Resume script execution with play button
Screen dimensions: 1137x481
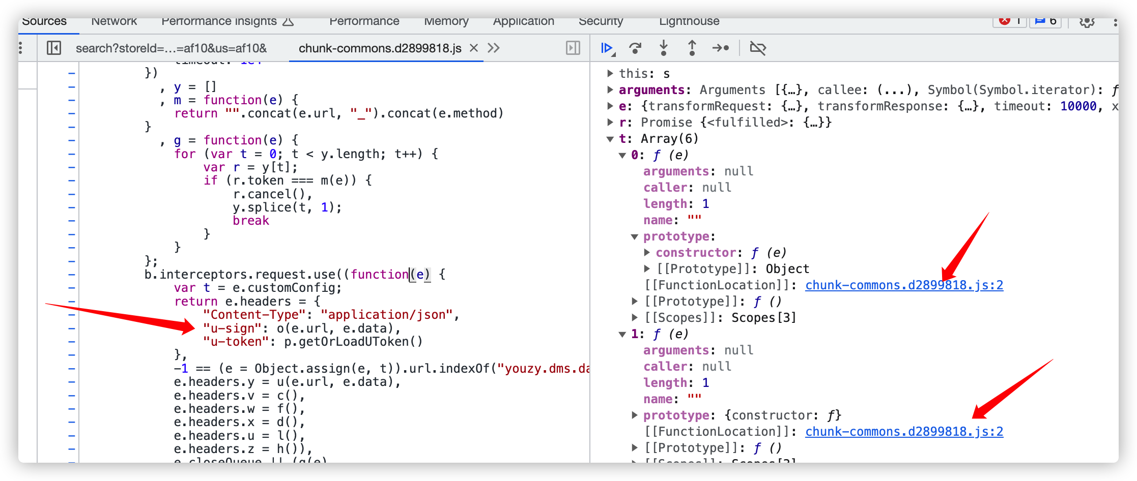[607, 48]
